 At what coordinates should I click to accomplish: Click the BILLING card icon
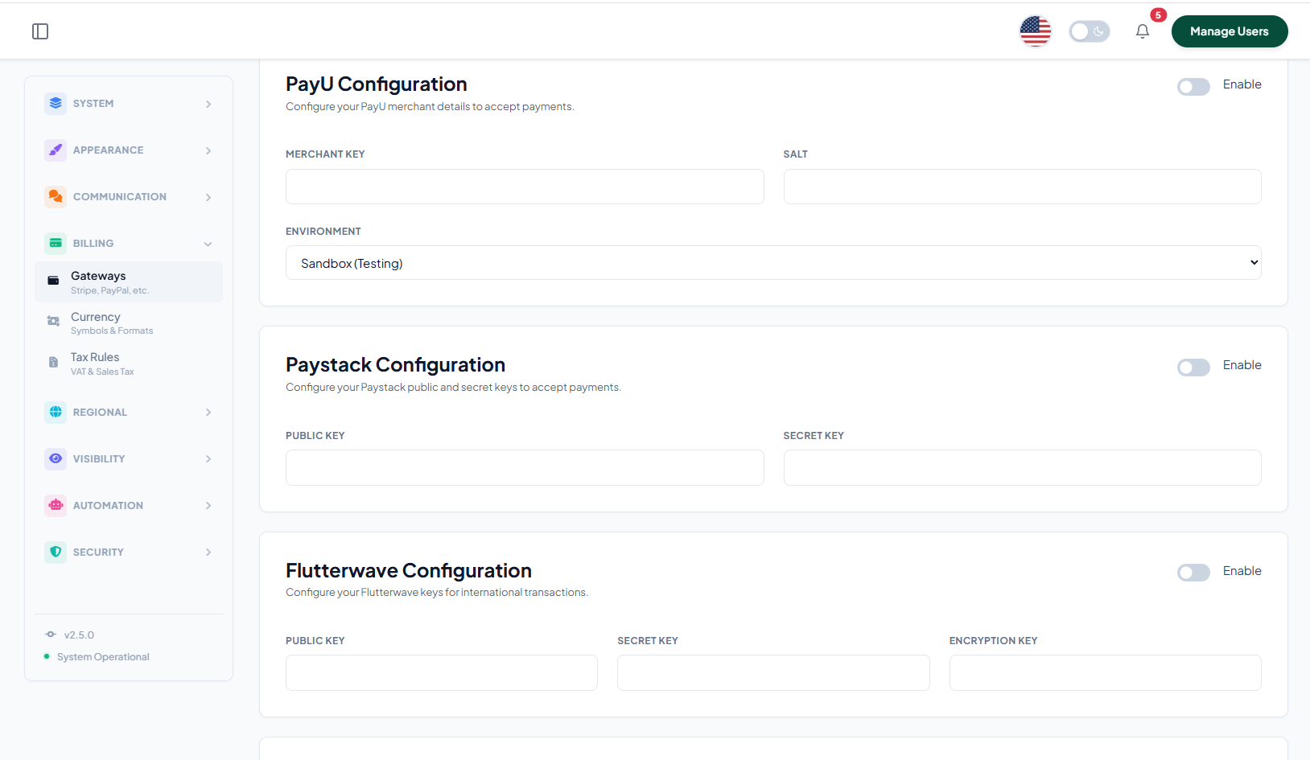click(55, 243)
